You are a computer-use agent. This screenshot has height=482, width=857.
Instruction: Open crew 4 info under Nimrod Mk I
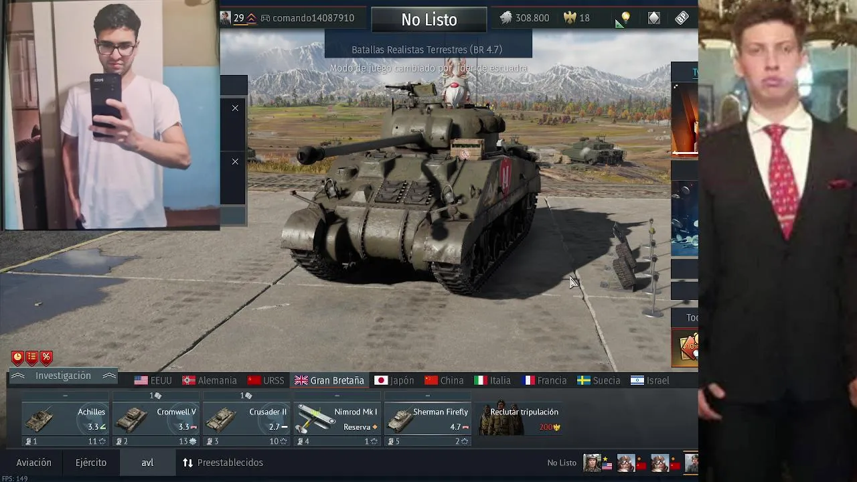coord(303,441)
